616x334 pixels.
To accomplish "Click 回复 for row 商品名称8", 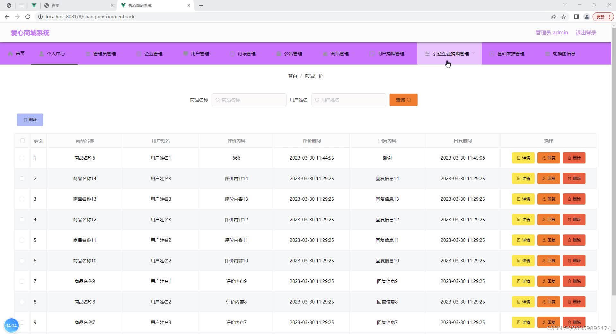I will (549, 302).
